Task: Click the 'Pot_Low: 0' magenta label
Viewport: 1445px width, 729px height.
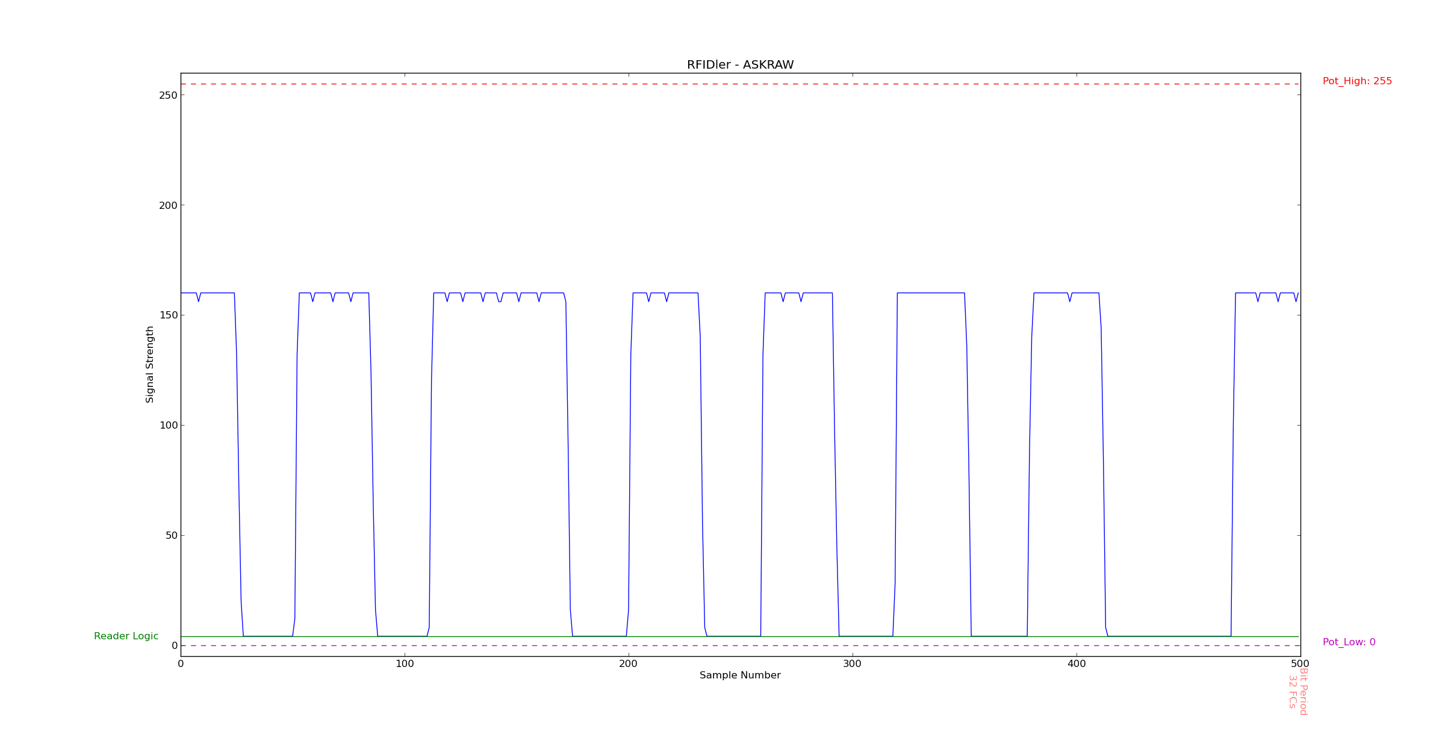Action: [1349, 642]
